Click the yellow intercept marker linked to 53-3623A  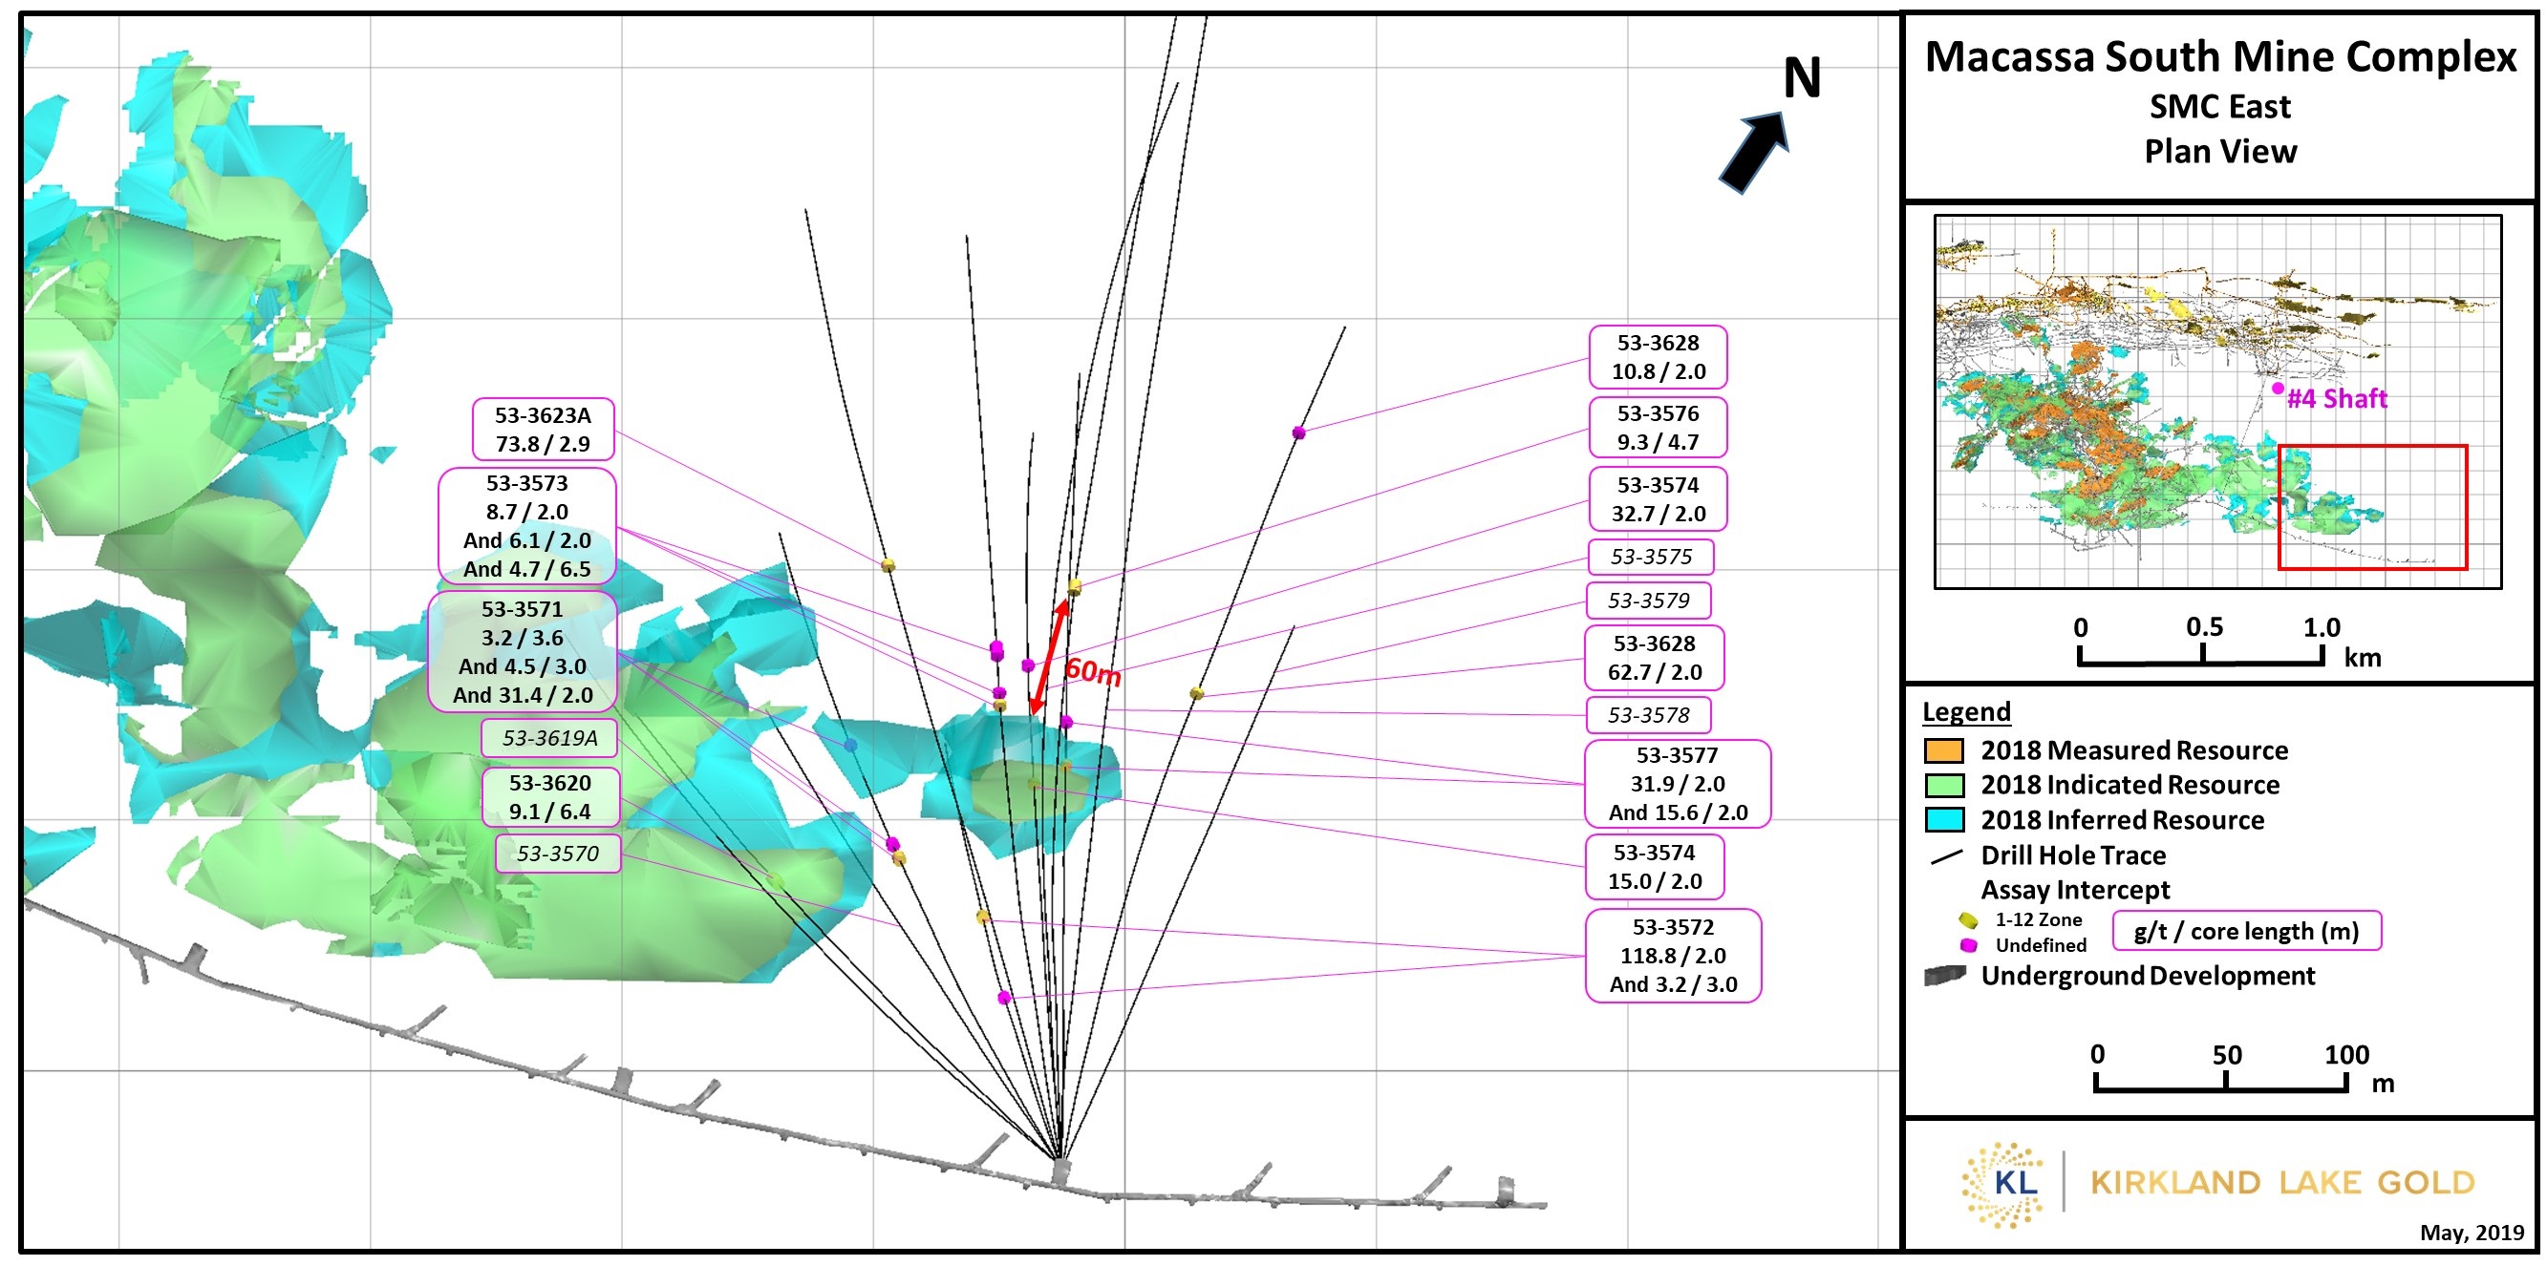[x=888, y=565]
